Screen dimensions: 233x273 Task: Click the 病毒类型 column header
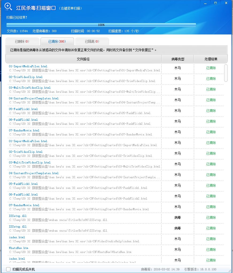[x=178, y=59]
